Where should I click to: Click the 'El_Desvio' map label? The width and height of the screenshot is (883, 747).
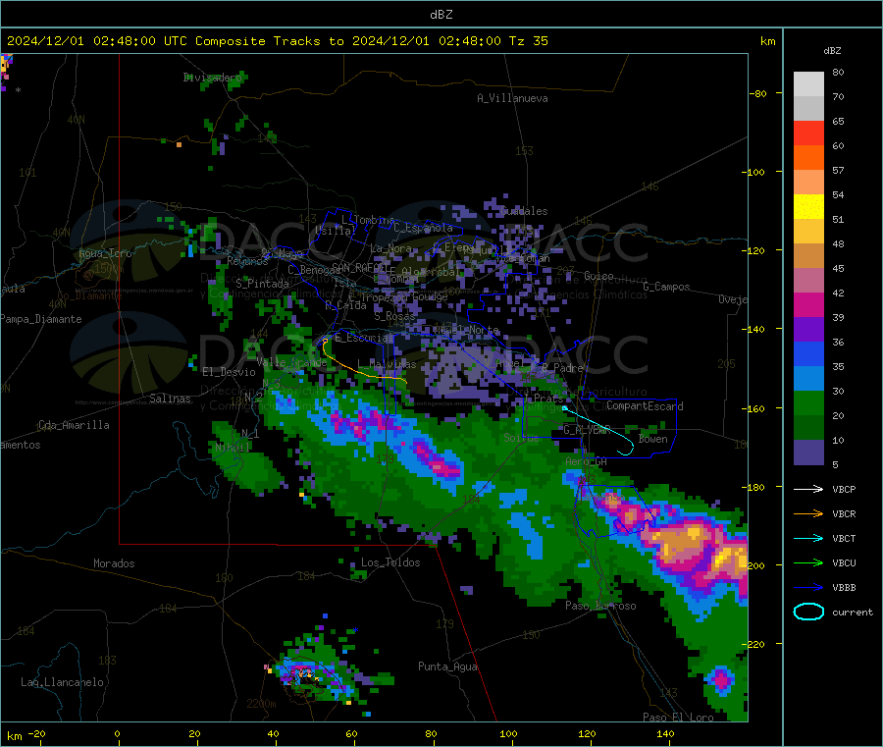[229, 372]
